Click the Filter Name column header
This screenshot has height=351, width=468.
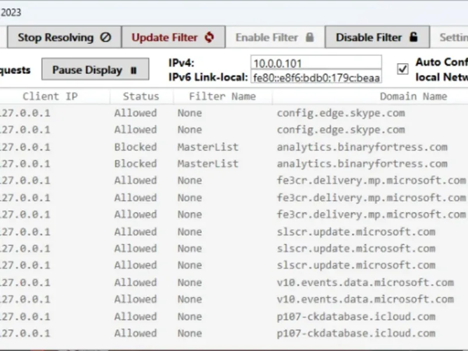(222, 97)
